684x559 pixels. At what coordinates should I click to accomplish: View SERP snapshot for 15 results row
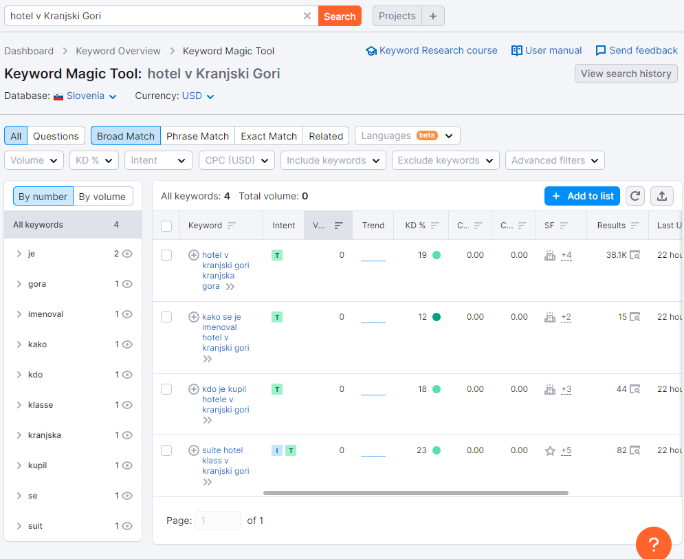pyautogui.click(x=635, y=317)
